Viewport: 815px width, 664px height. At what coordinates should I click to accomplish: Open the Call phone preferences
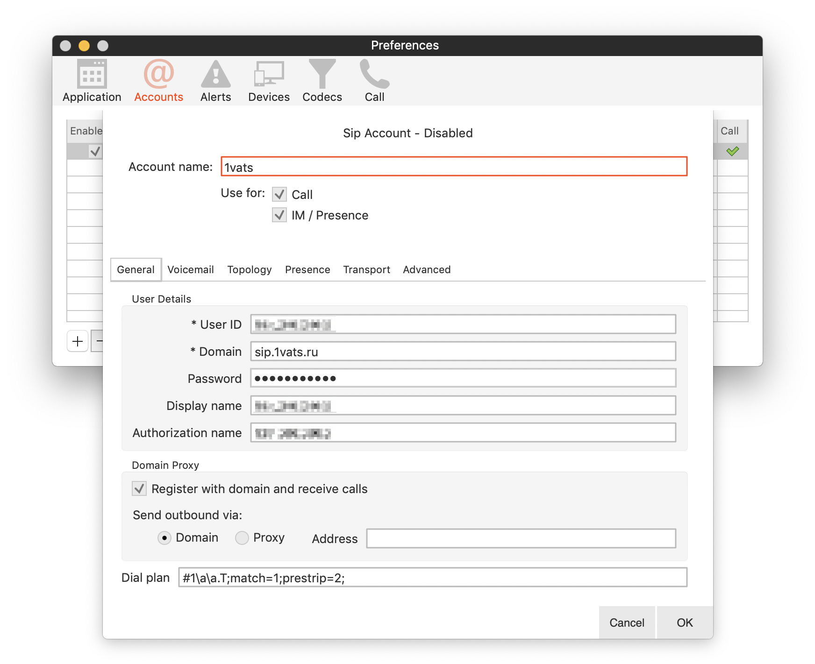[x=374, y=80]
